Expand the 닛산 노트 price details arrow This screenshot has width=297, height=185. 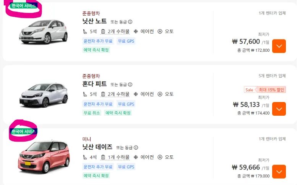click(x=279, y=46)
